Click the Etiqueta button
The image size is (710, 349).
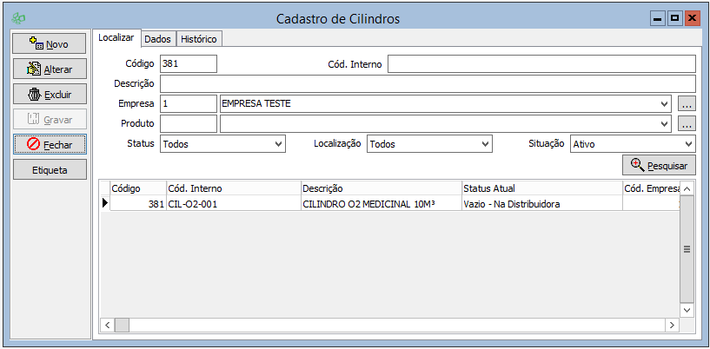coord(49,169)
